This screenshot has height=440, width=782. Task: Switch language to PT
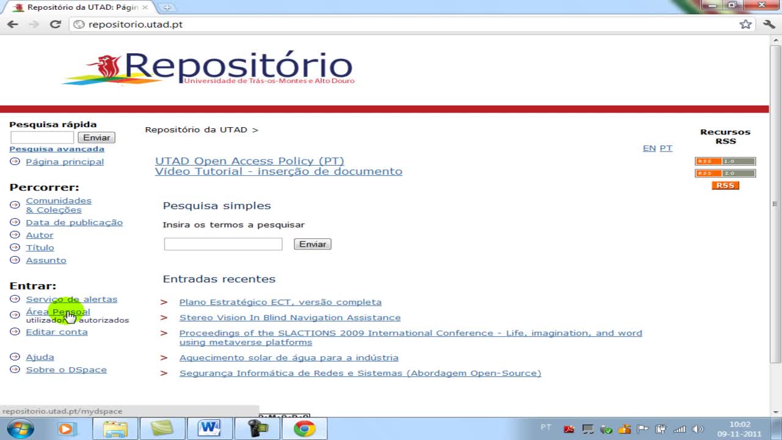[666, 148]
